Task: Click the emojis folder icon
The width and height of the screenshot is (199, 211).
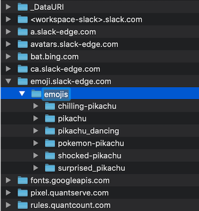Action: pyautogui.click(x=36, y=94)
